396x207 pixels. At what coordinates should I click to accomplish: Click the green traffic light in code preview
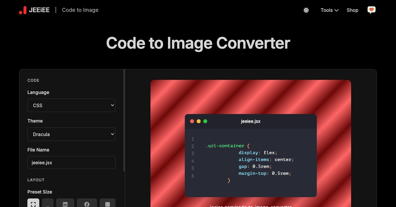tap(205, 121)
